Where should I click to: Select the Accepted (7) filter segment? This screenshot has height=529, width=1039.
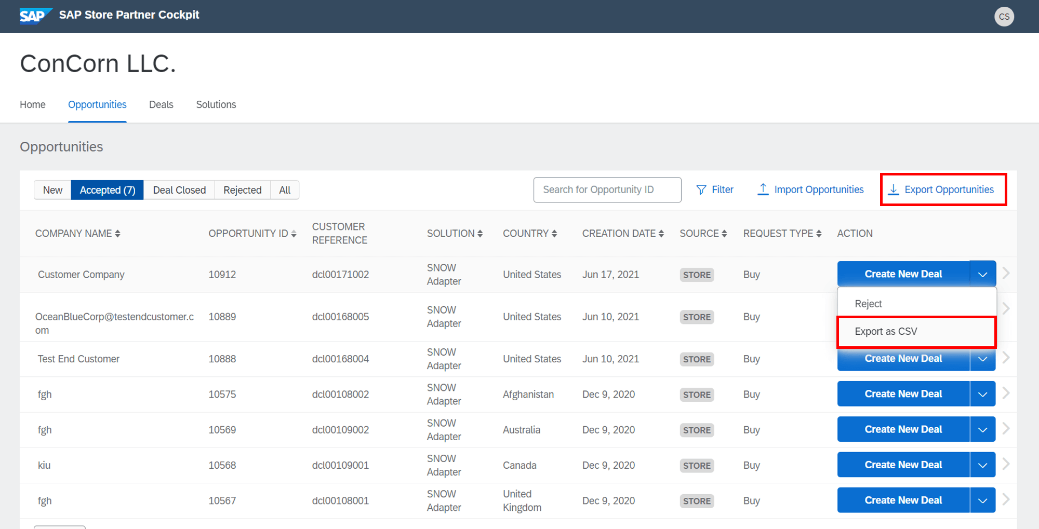[x=108, y=190]
